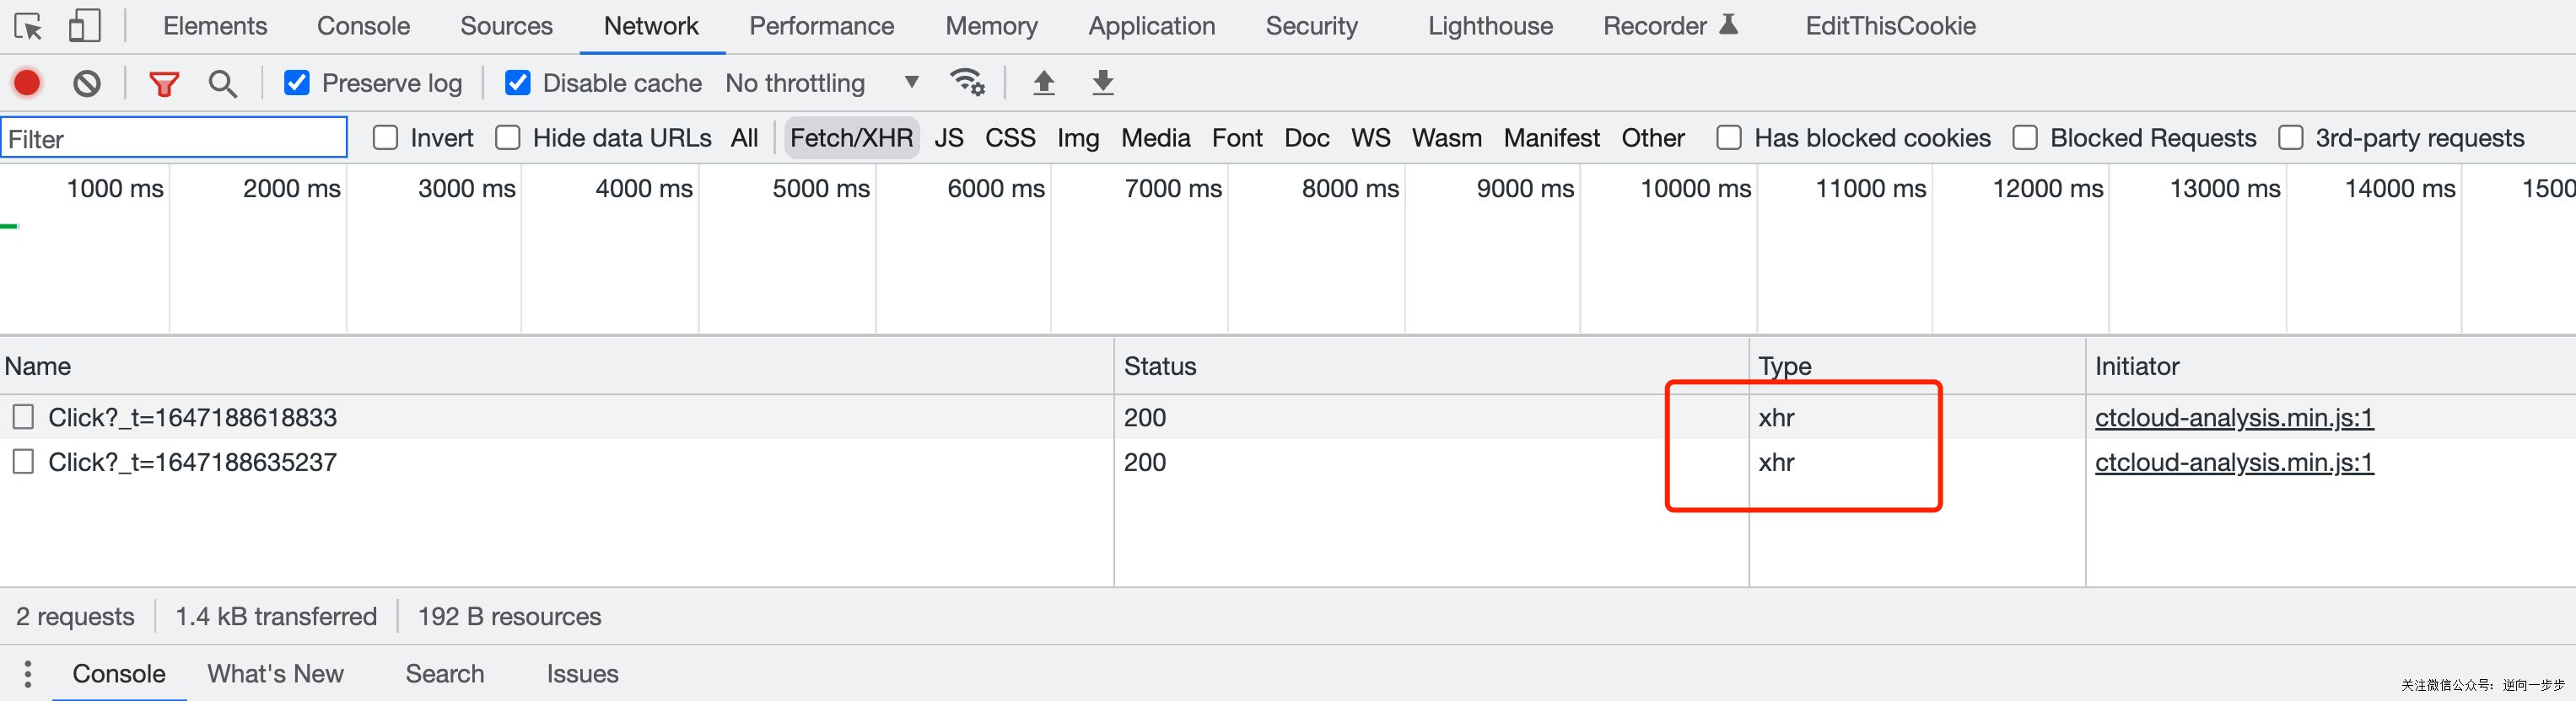Click the export HAR download arrow
2576x701 pixels.
coord(1103,82)
